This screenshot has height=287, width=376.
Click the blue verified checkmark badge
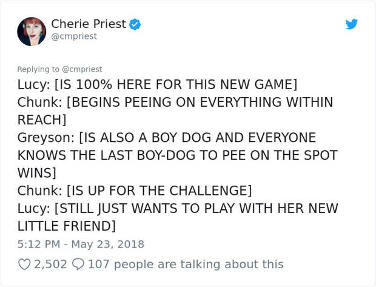click(x=135, y=24)
